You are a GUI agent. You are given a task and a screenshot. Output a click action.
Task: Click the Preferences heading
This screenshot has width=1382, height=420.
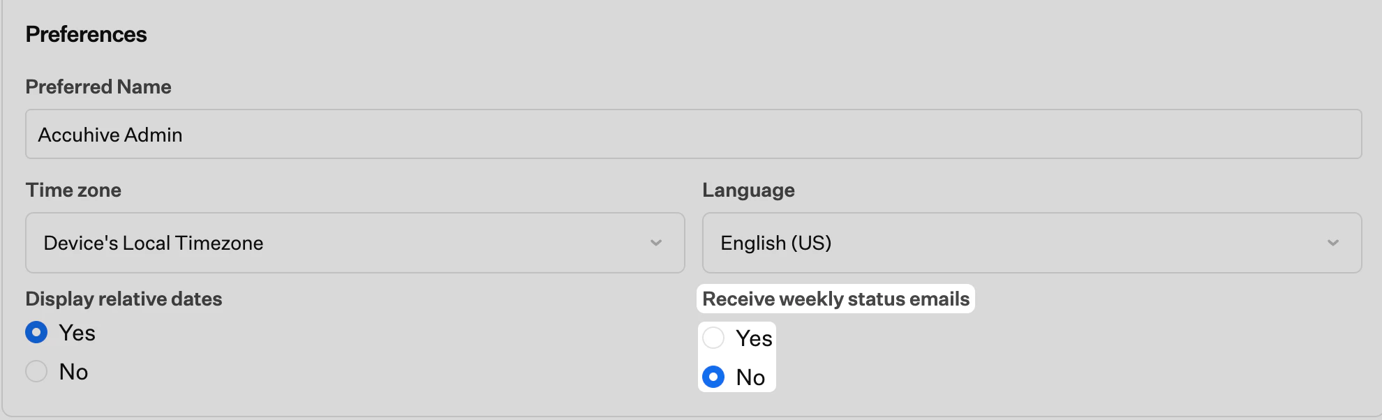(86, 33)
